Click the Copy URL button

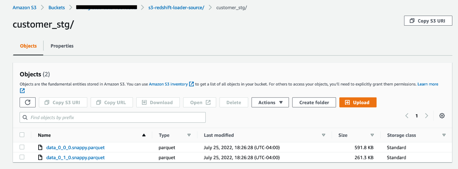(x=112, y=102)
